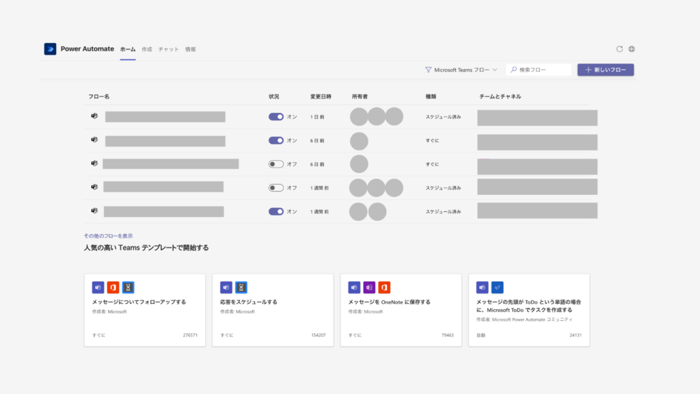This screenshot has width=700, height=394.
Task: Click blue ToDo checkmark icon on template card
Action: click(498, 287)
